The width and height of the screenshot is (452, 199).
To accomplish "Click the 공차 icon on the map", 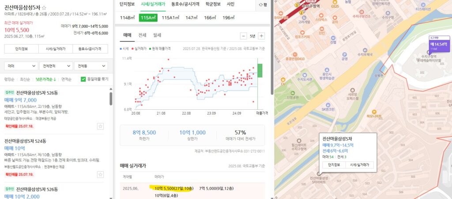I will 335,17.
